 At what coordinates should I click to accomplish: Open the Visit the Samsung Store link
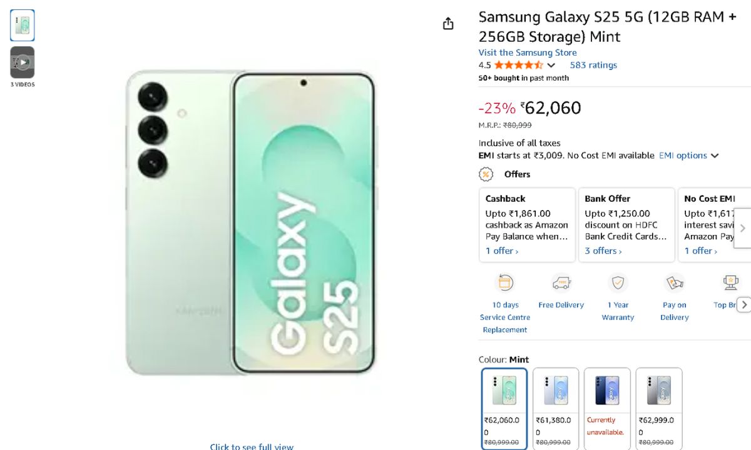click(528, 52)
